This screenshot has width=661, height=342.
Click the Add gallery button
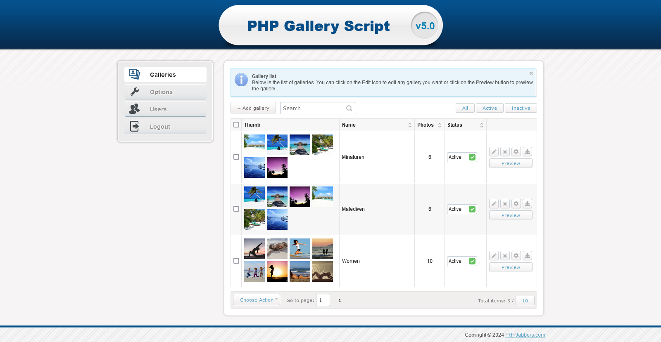(253, 108)
